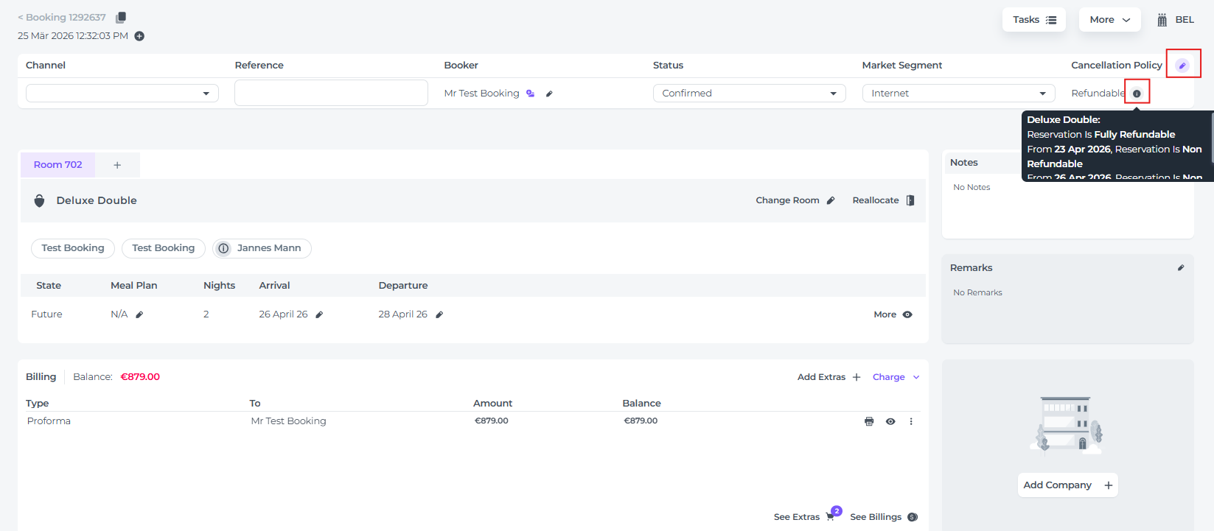Edit the Cancellation Policy with pencil icon
This screenshot has width=1214, height=531.
1182,66
